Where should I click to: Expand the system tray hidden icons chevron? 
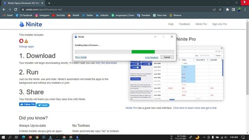[x=204, y=137]
